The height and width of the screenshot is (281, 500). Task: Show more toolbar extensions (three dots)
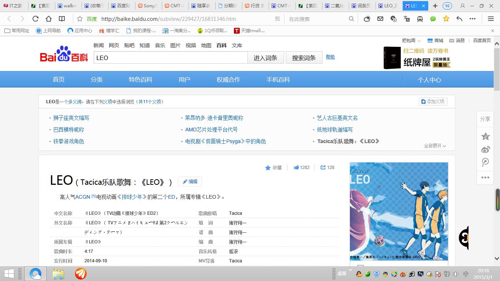(473, 19)
